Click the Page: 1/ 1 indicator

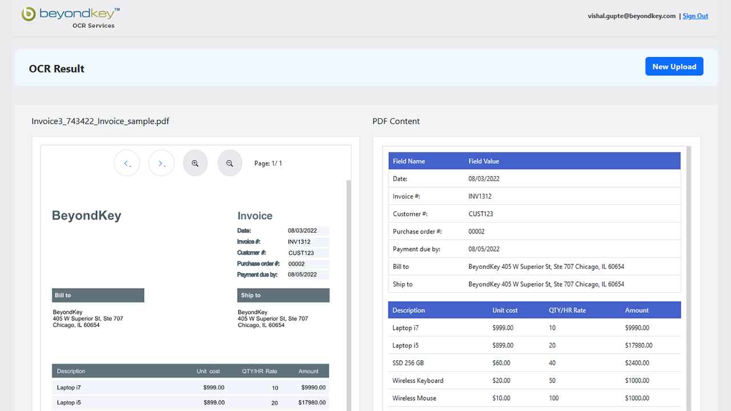(x=268, y=163)
